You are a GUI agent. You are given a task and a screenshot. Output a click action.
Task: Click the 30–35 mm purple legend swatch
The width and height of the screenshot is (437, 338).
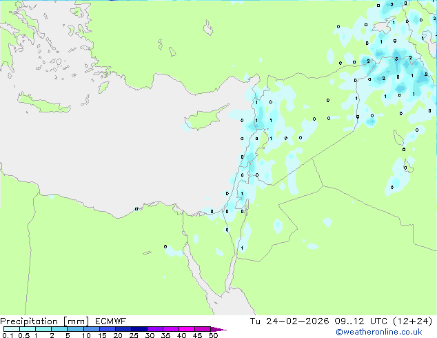pyautogui.click(x=155, y=329)
